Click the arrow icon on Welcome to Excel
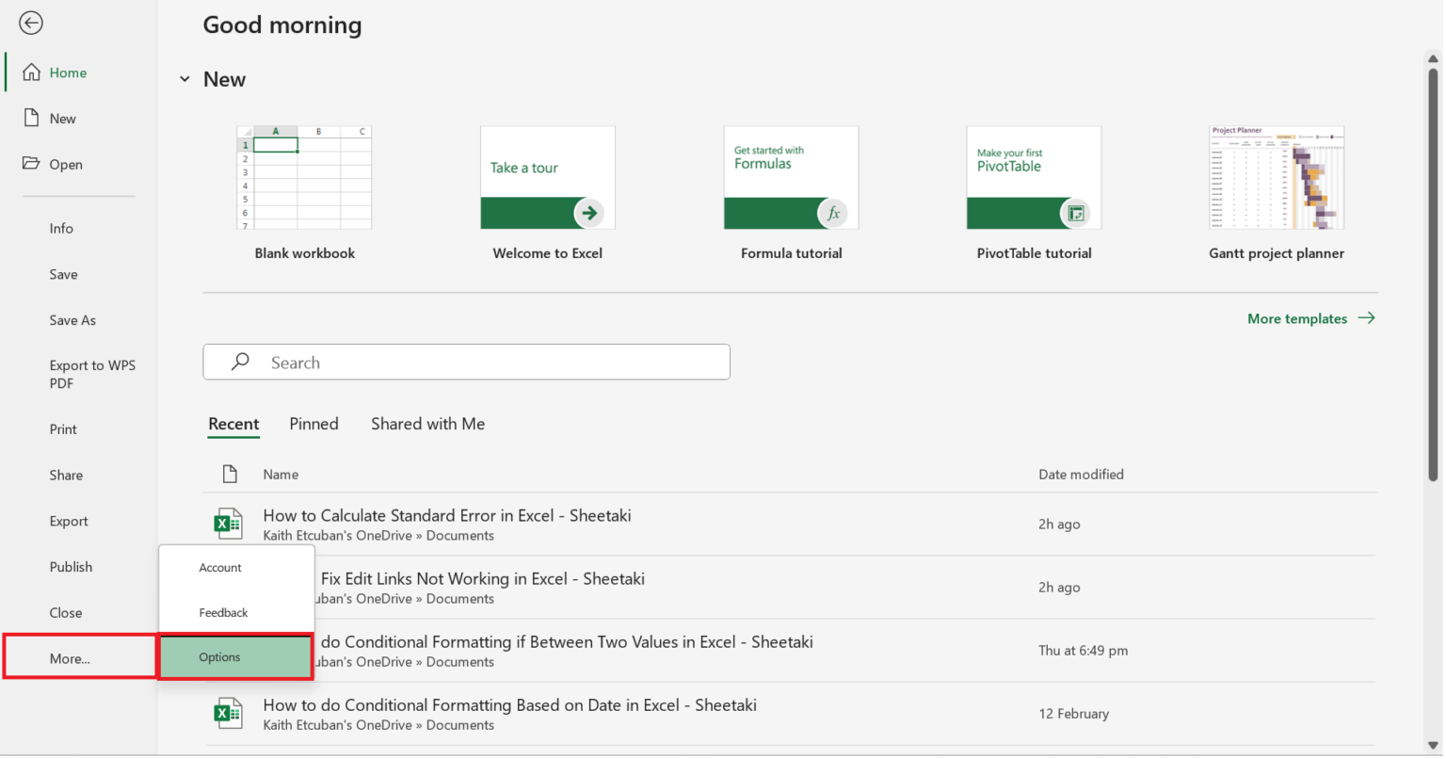 [x=590, y=213]
